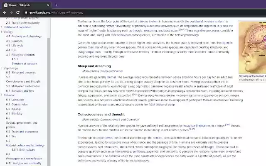Open the human brain drawing thumbnail
This screenshot has height=166, width=266.
pos(252,47)
